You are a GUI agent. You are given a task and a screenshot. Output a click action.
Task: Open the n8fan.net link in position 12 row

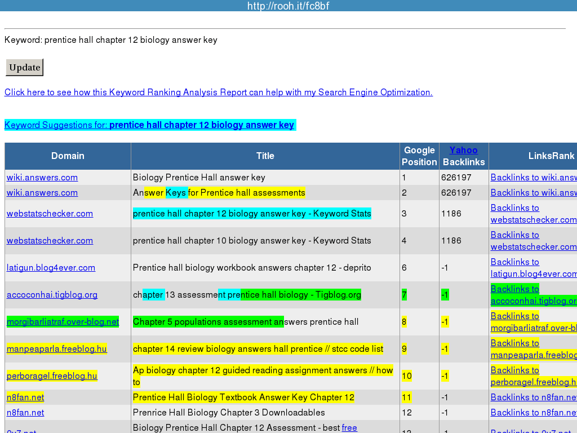(x=25, y=413)
